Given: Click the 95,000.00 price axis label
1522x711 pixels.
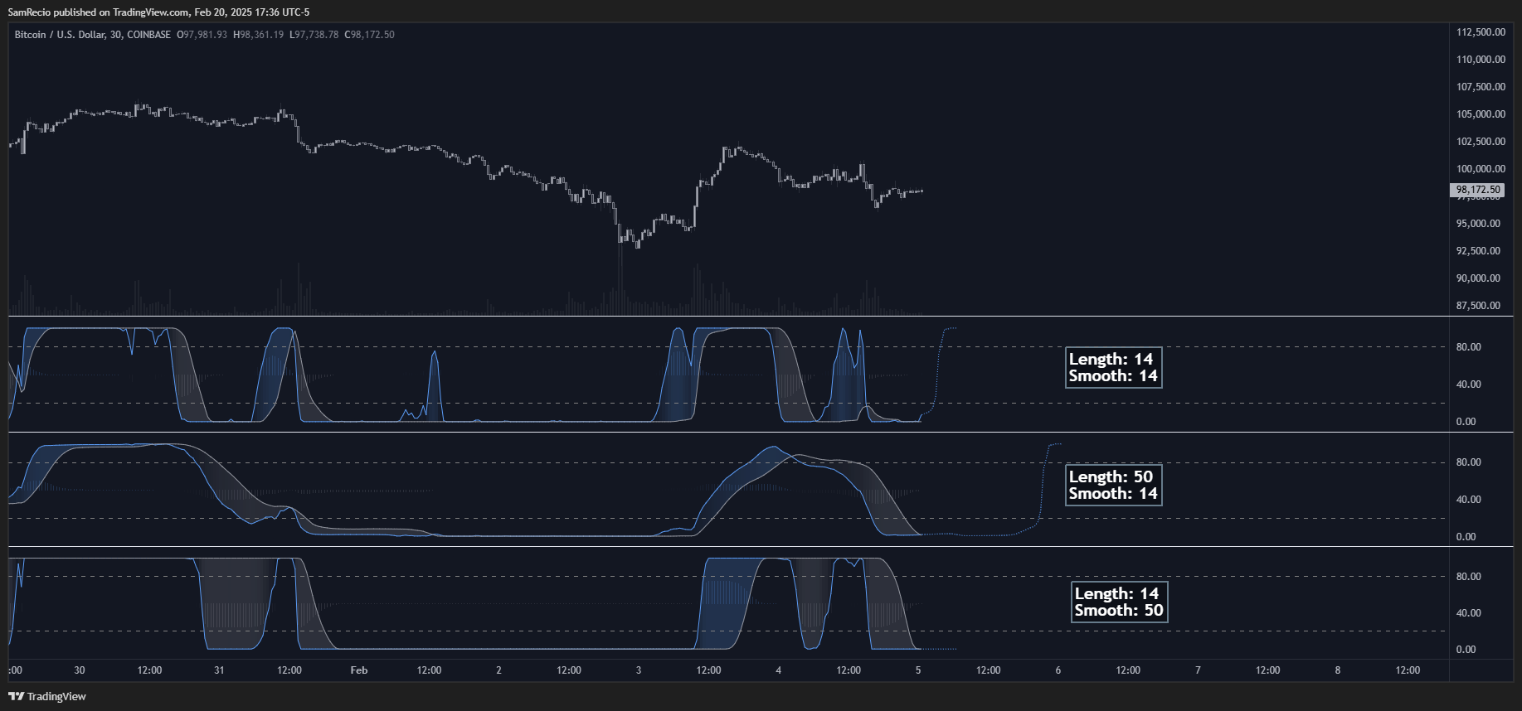Looking at the screenshot, I should pos(1478,224).
